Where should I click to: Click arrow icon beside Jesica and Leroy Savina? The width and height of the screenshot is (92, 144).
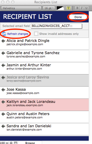pos(3,77)
